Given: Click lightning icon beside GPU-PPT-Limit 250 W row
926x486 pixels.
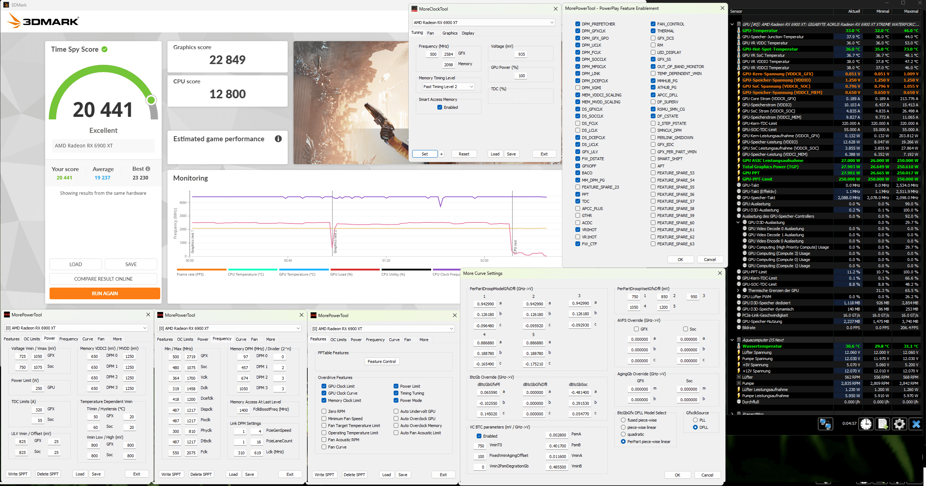Looking at the screenshot, I should [x=739, y=179].
